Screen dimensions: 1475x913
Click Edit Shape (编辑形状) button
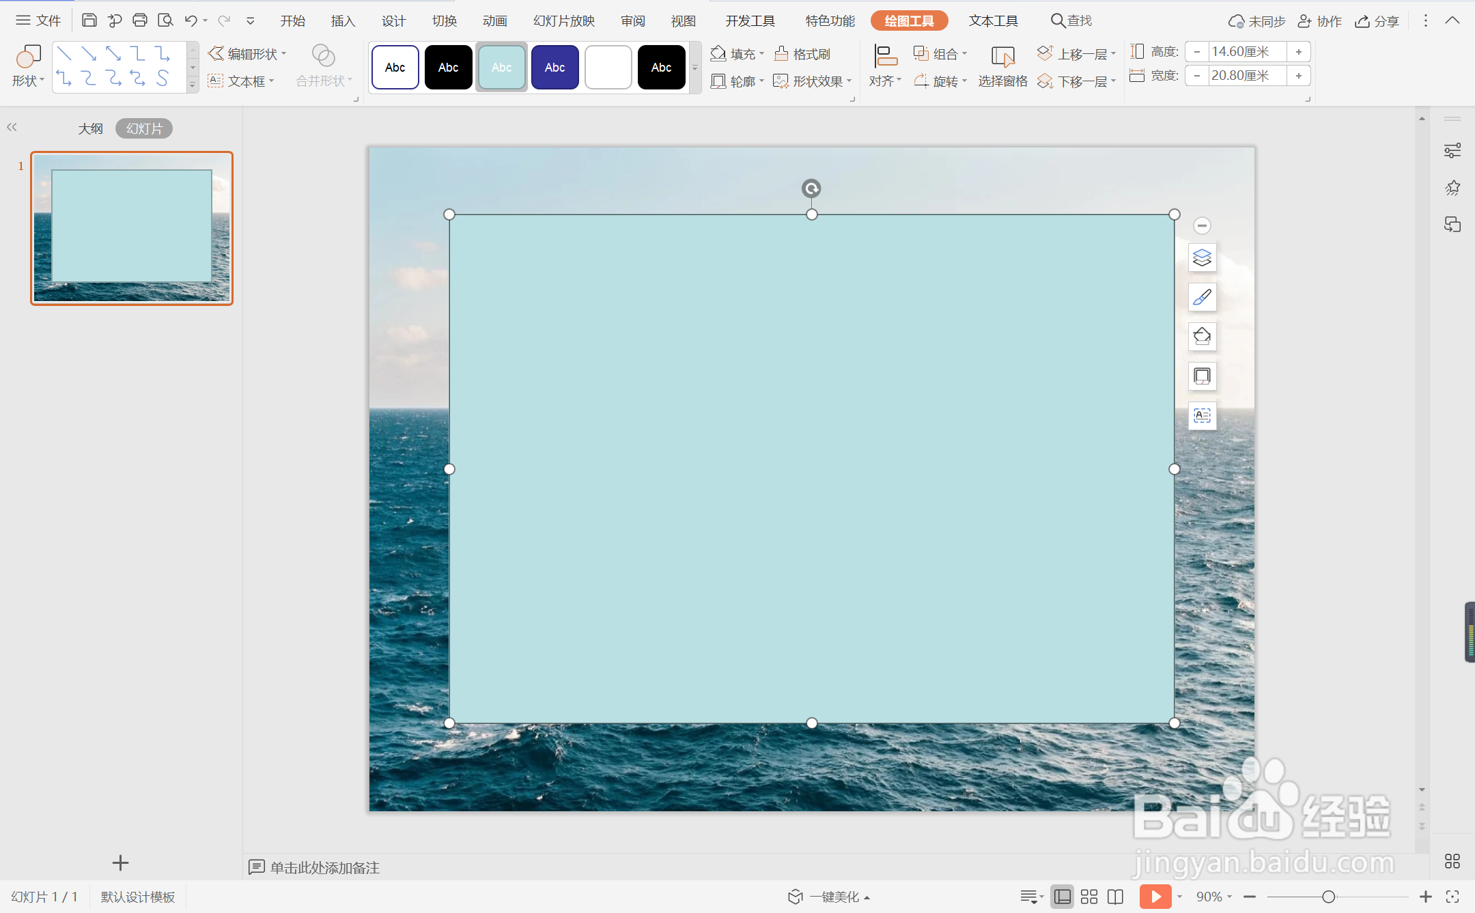pos(246,53)
